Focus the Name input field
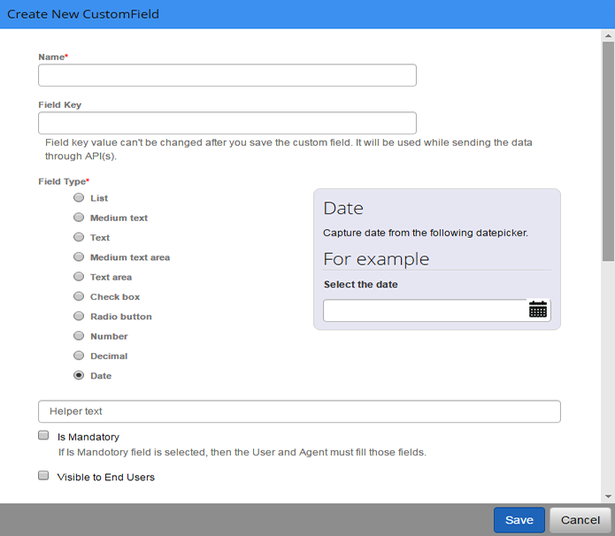This screenshot has height=536, width=615. (227, 75)
